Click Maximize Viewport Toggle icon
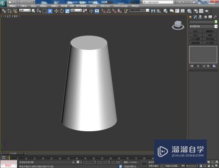 [x=216, y=166]
